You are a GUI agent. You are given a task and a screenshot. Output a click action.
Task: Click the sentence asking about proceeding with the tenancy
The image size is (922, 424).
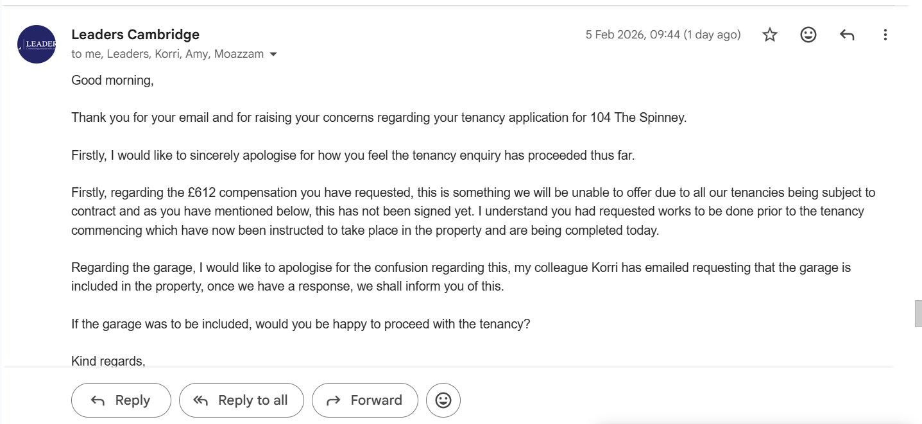pos(300,324)
